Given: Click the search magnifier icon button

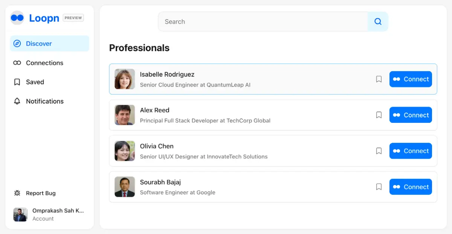Looking at the screenshot, I should pos(378,21).
